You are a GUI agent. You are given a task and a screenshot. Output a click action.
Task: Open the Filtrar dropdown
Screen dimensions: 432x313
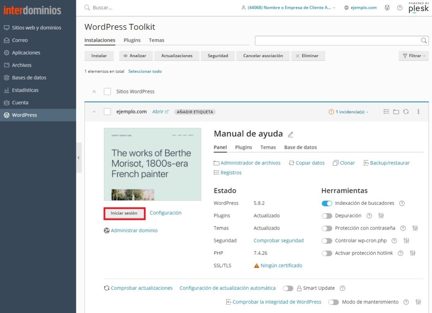[413, 56]
